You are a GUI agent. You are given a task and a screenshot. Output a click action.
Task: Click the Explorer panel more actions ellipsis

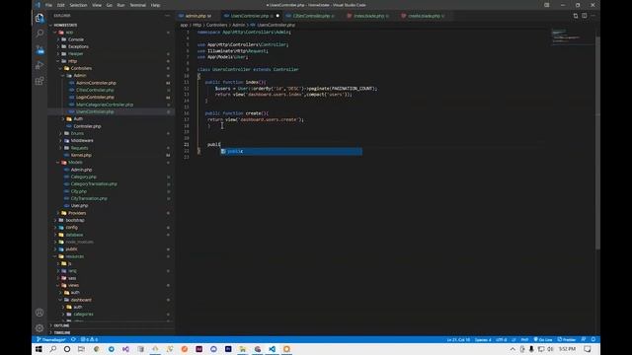167,16
